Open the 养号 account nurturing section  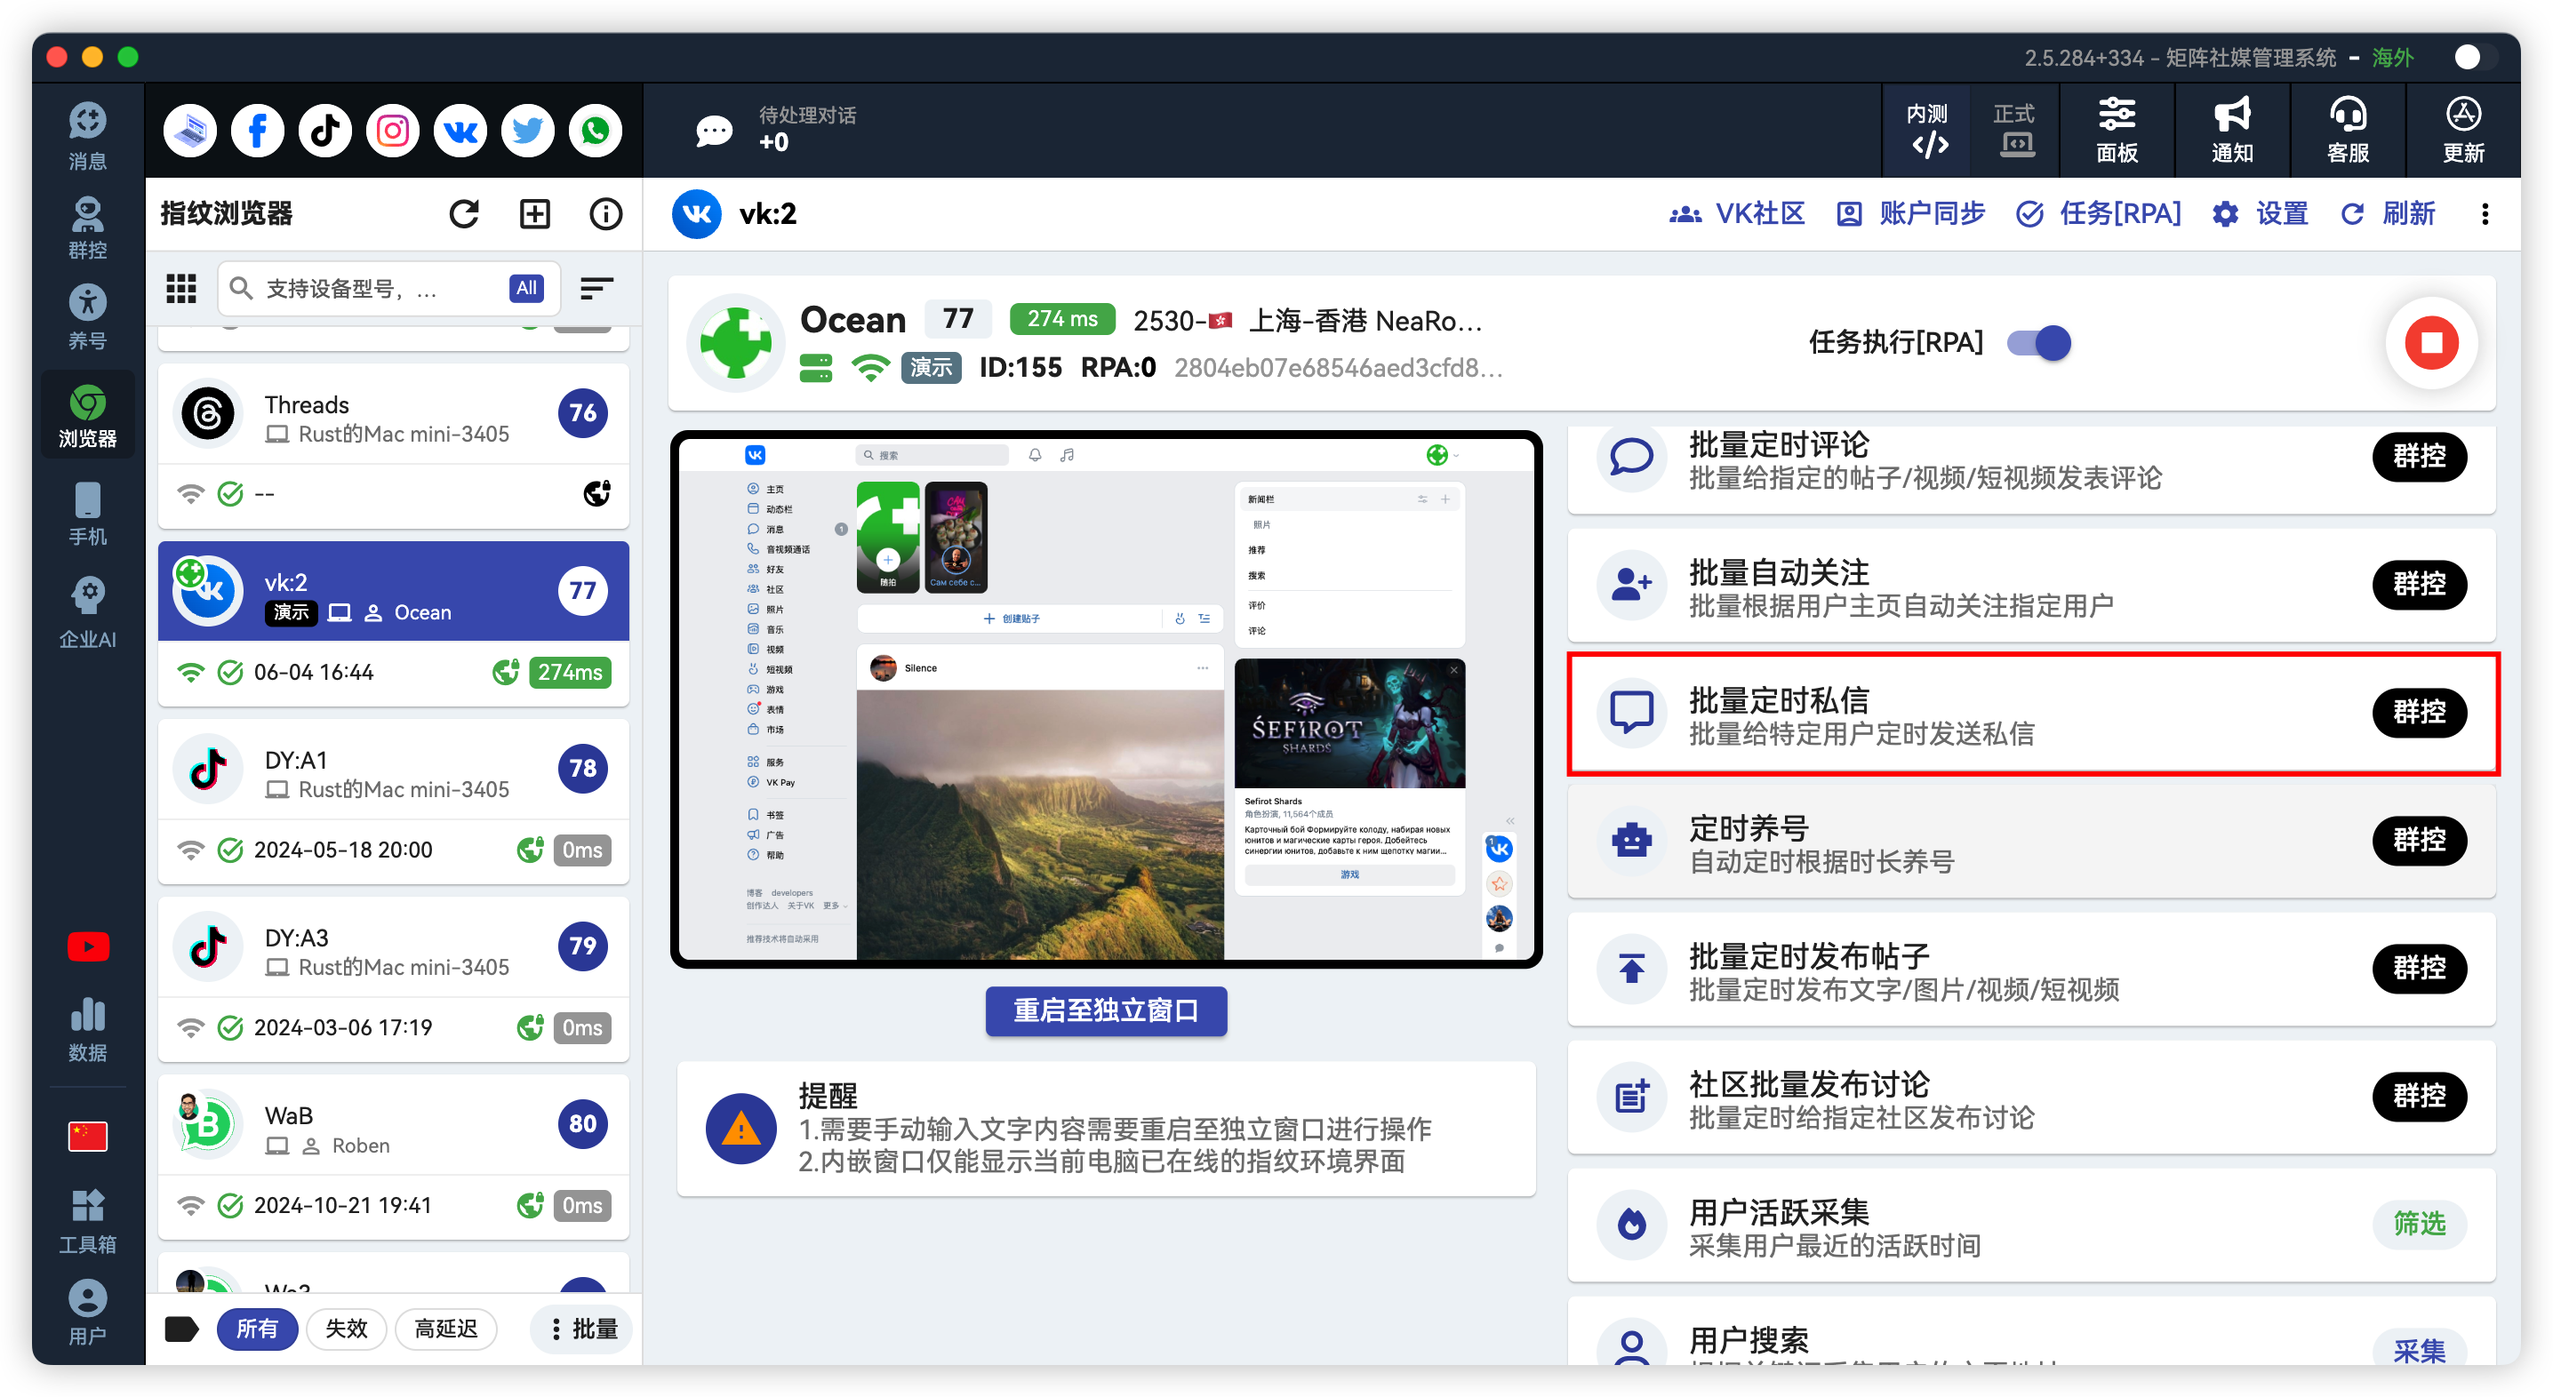coord(87,317)
